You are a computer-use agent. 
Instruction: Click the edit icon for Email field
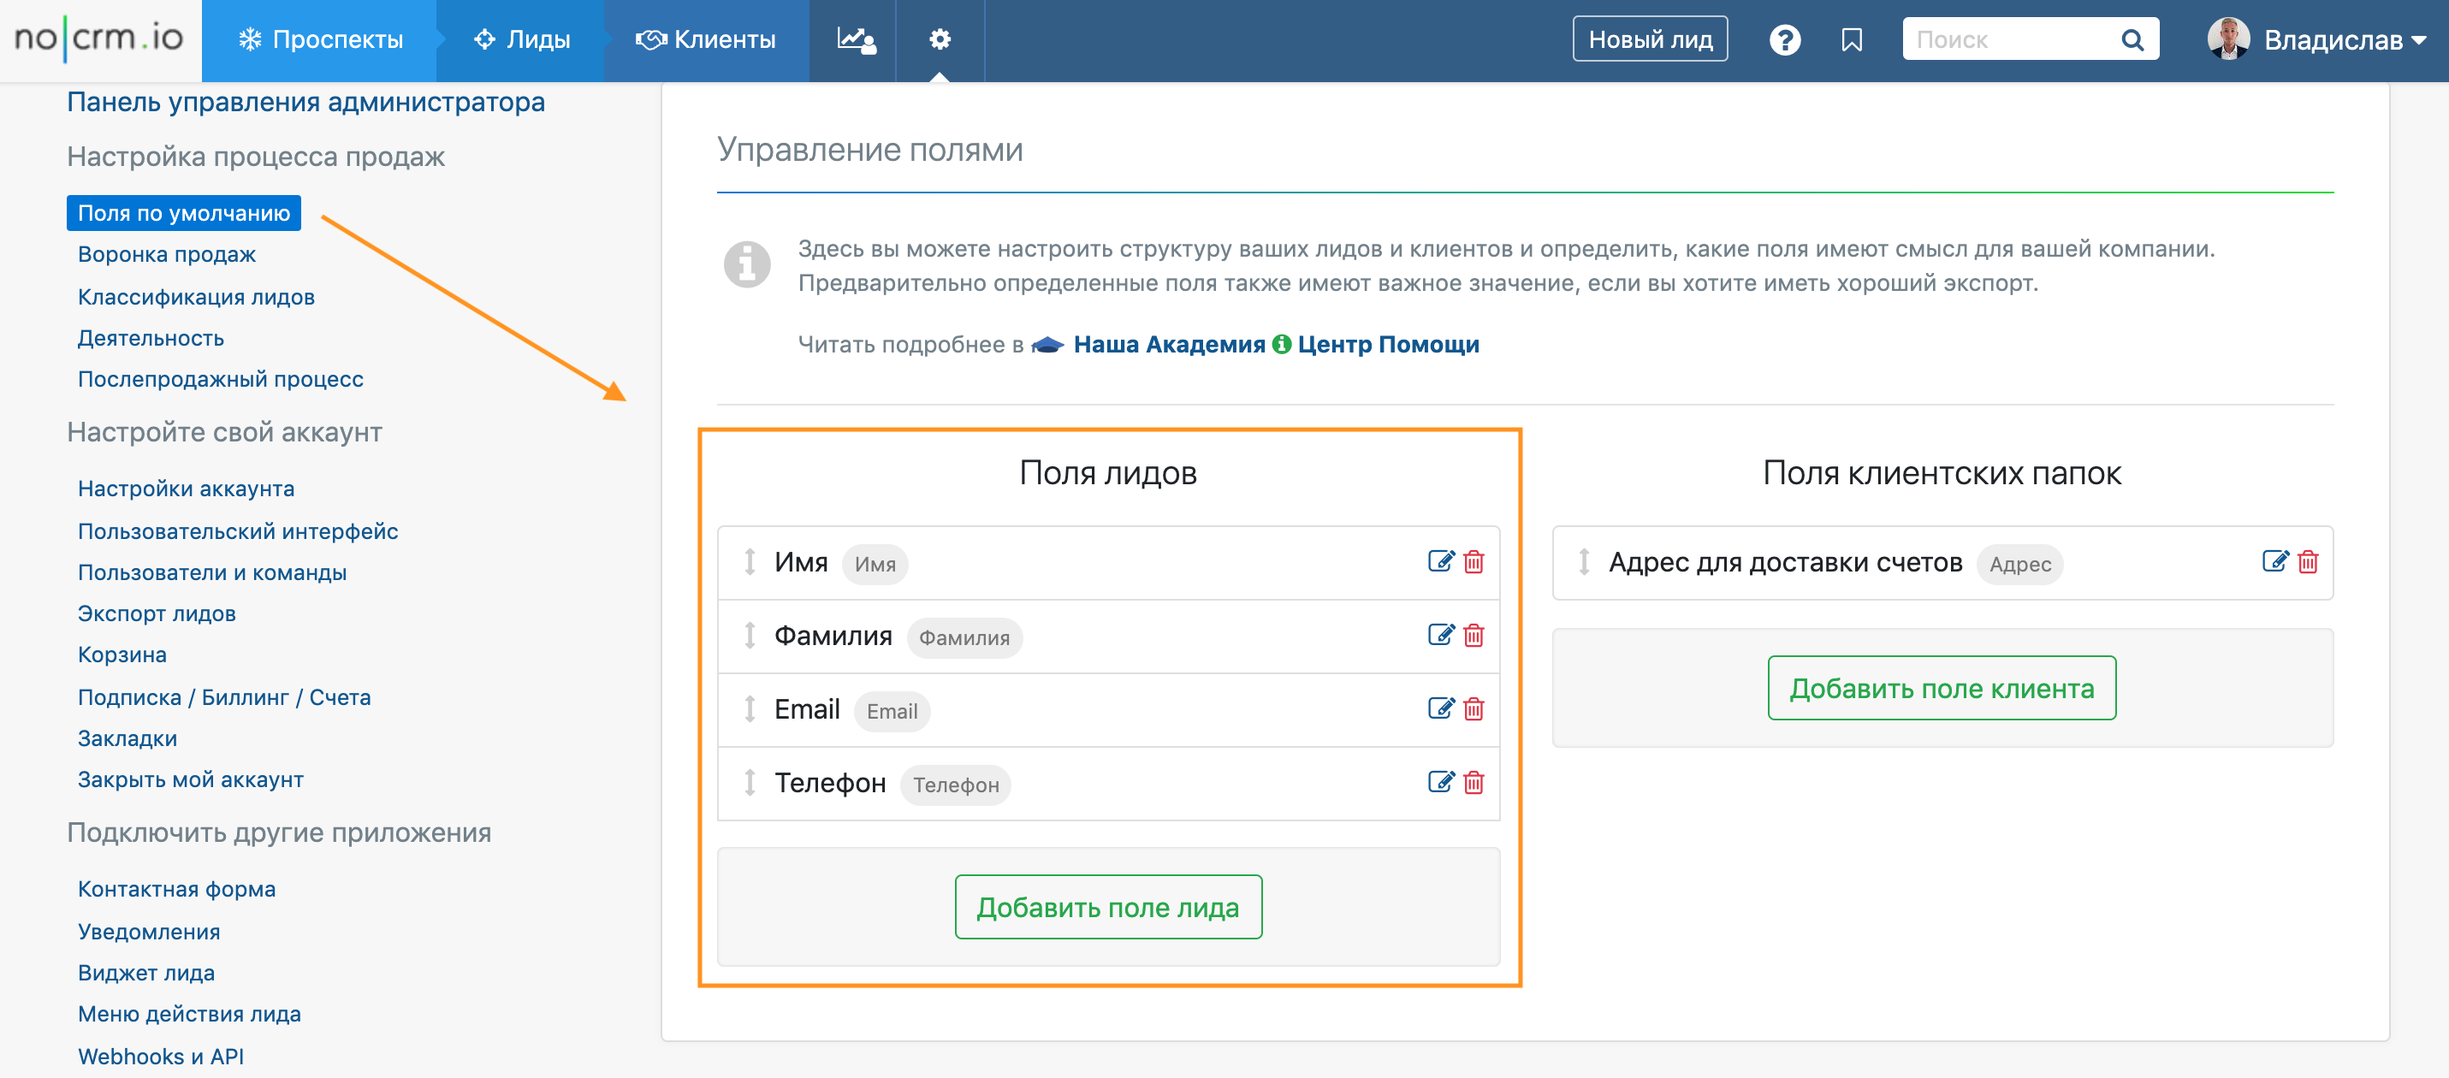point(1440,709)
